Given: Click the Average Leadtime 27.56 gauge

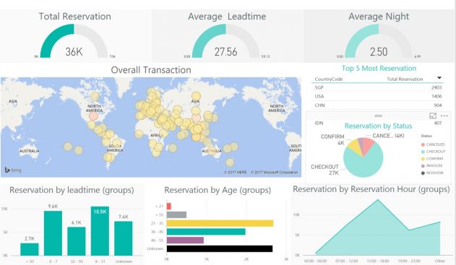Looking at the screenshot, I should pyautogui.click(x=225, y=40).
